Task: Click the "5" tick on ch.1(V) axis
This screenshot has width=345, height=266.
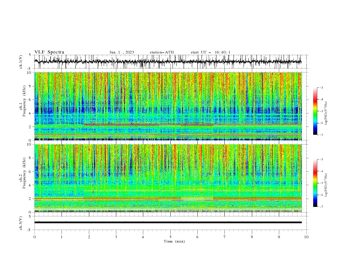Action: [30, 55]
